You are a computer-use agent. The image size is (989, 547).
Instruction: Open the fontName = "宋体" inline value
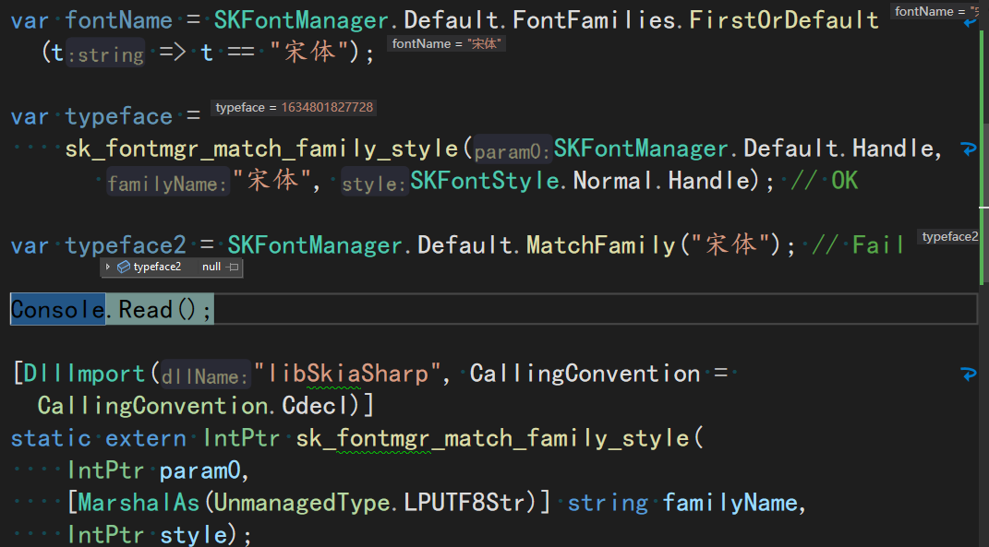tap(446, 42)
